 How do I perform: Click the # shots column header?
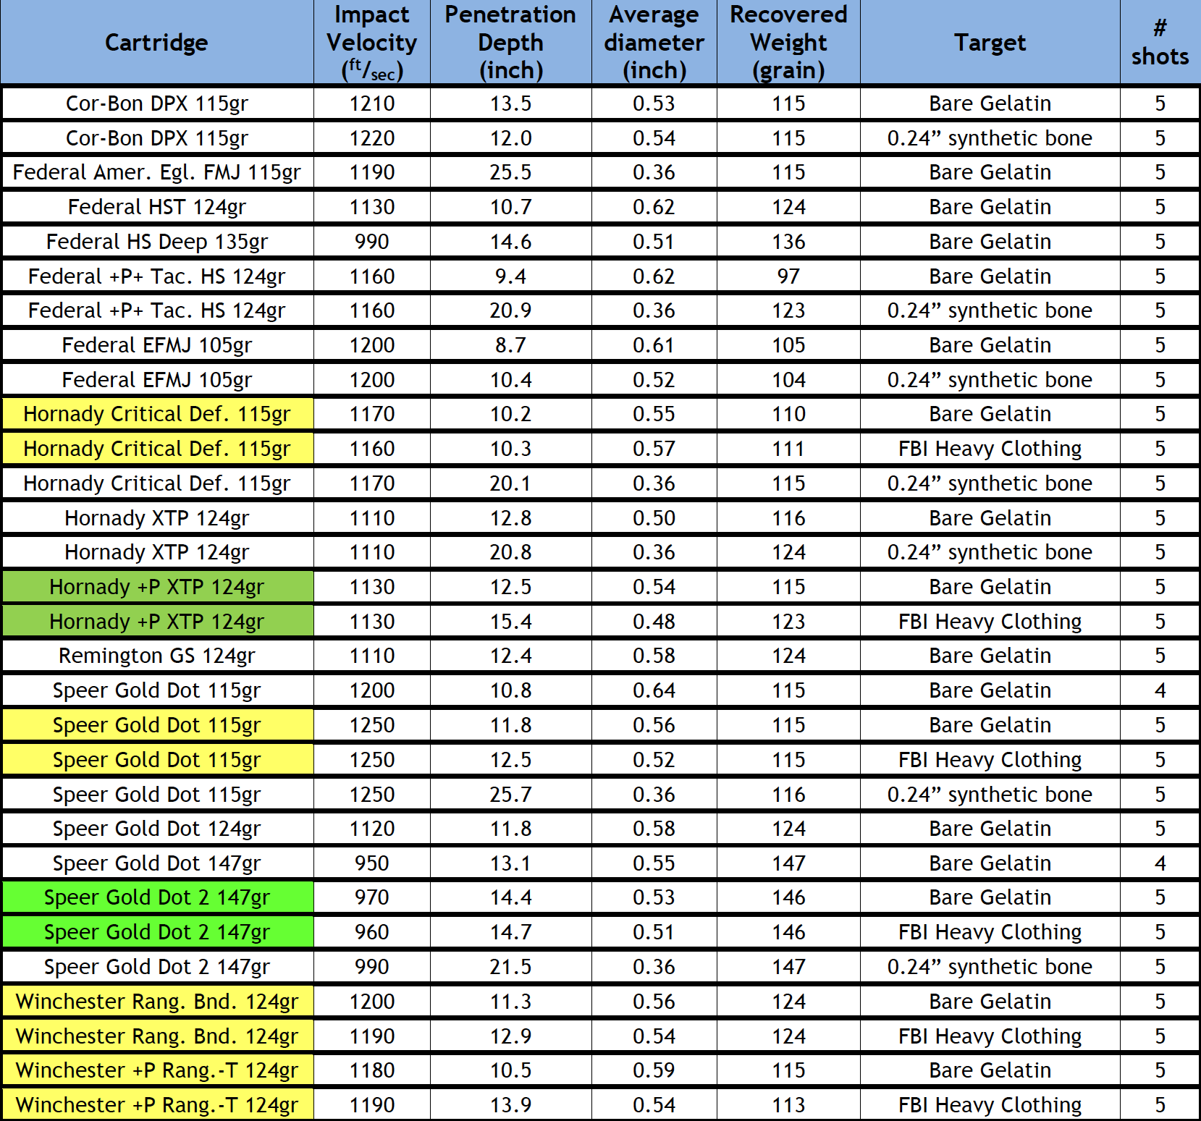(1160, 43)
